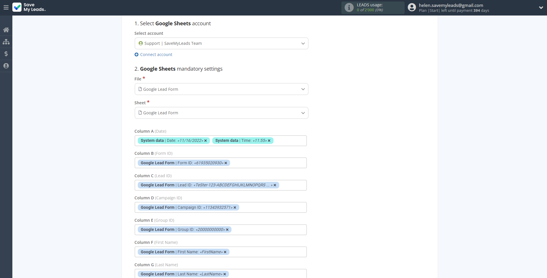The width and height of the screenshot is (547, 278).
Task: Click the plus icon beside Connect account
Action: (x=137, y=55)
